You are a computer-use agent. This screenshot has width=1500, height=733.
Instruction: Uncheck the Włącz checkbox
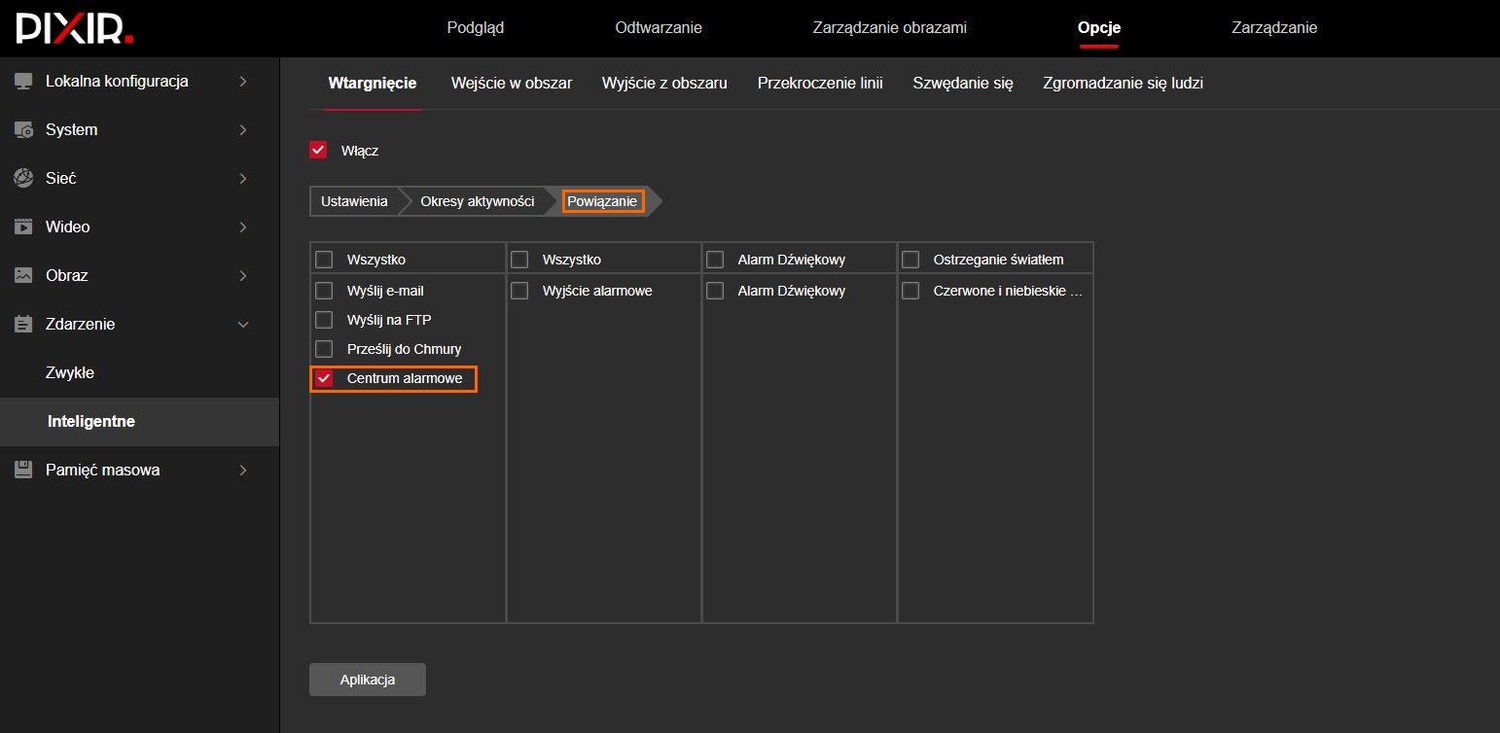click(318, 151)
